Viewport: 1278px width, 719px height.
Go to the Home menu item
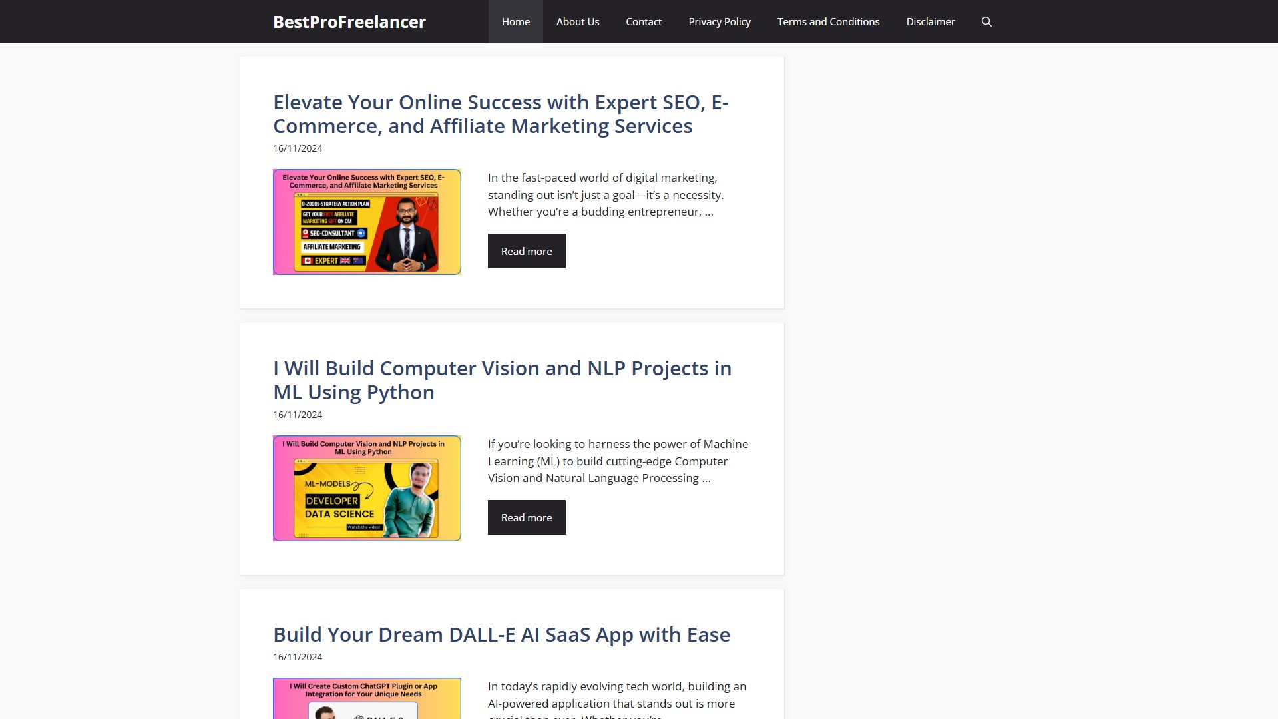tap(515, 22)
